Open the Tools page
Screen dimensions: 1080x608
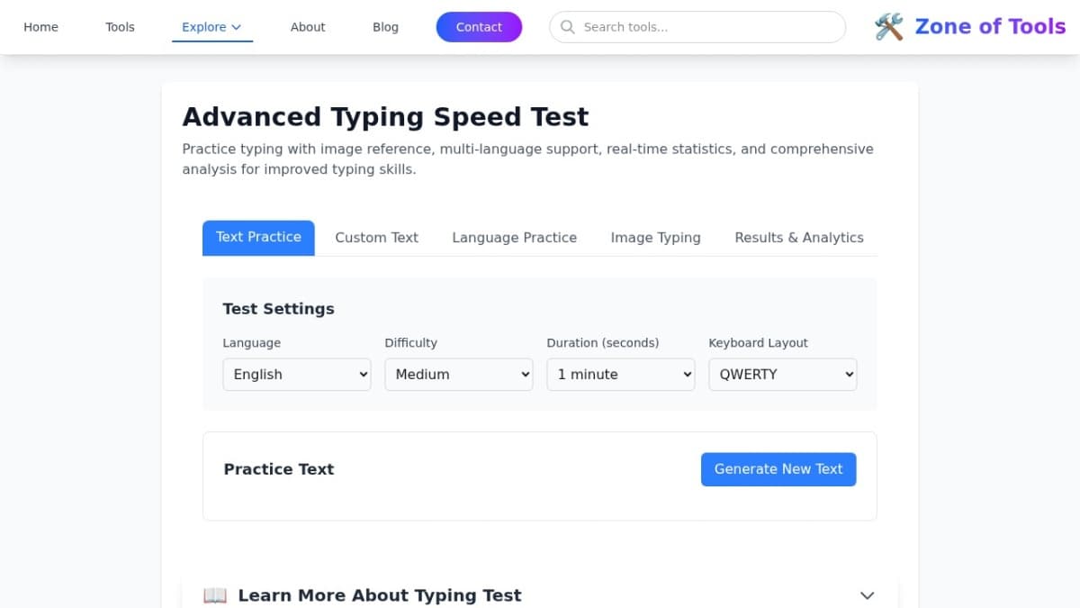tap(120, 27)
